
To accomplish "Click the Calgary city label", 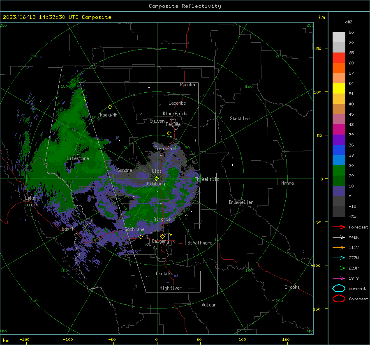I will [x=160, y=241].
